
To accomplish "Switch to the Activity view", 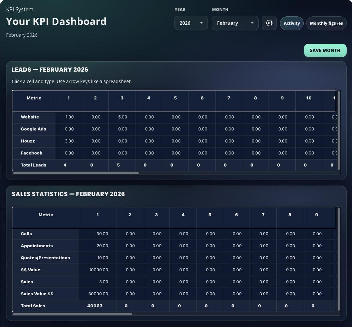I will point(292,23).
